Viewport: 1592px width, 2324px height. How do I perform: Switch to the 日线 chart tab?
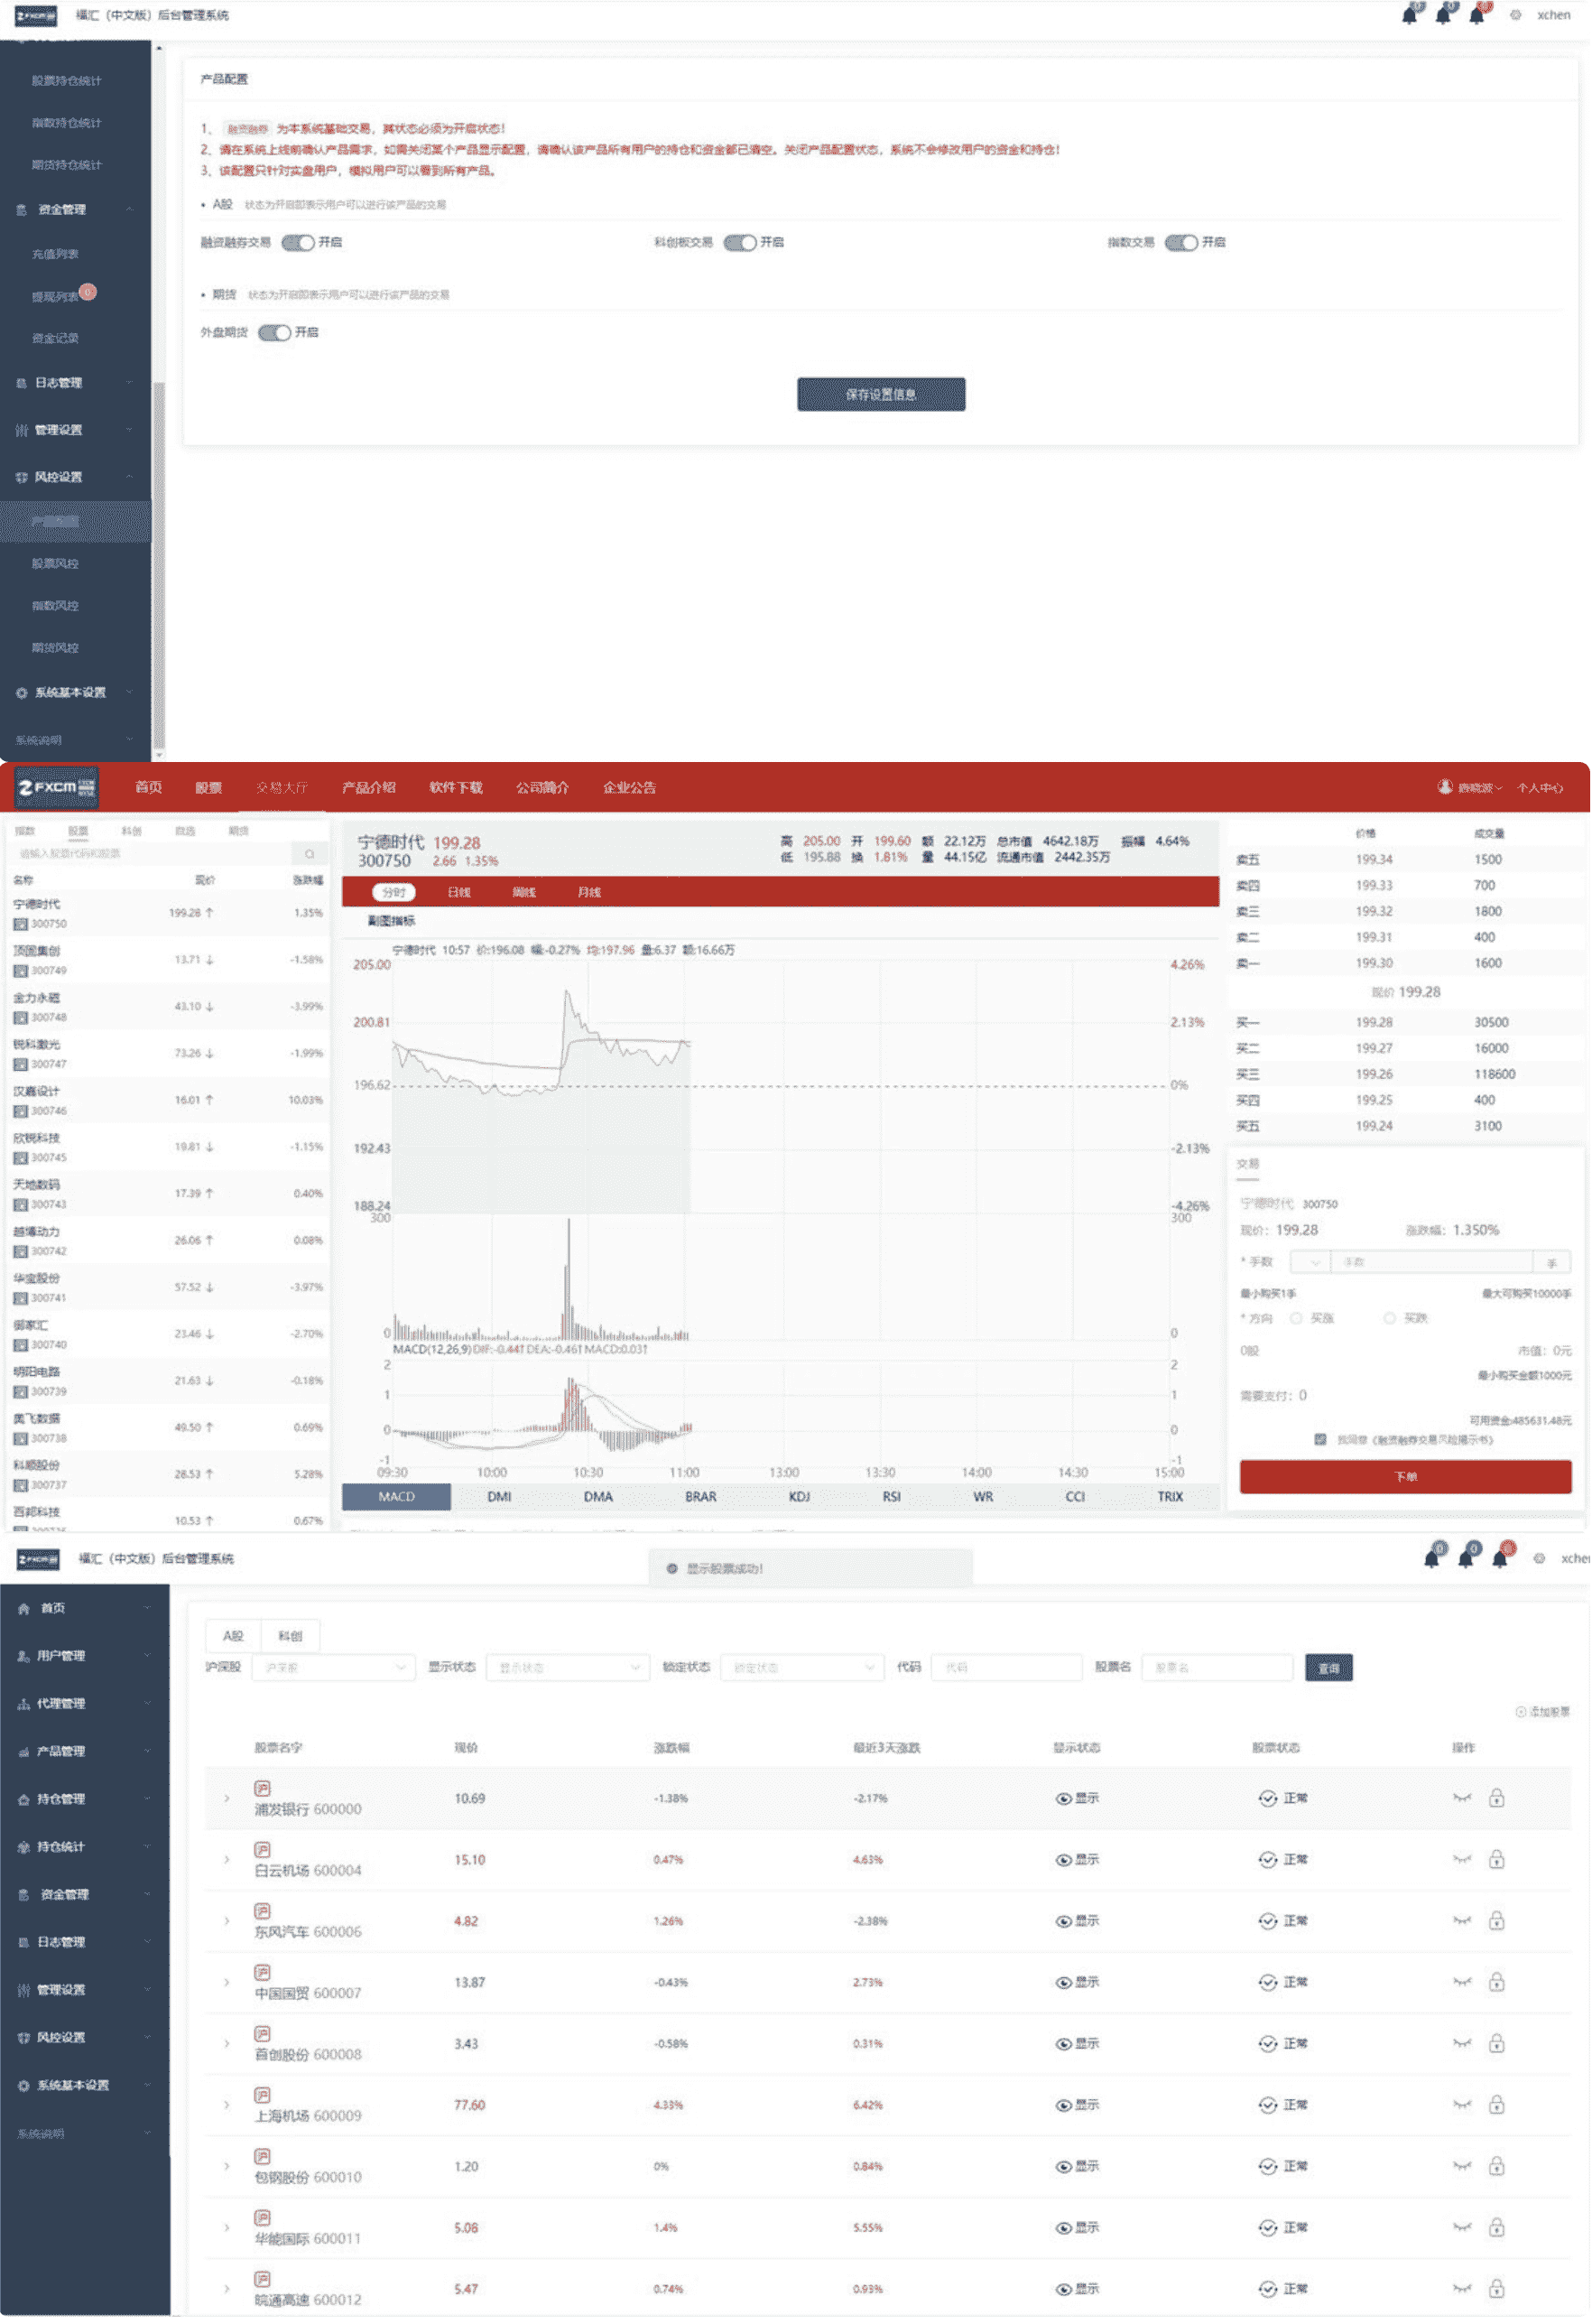click(x=458, y=893)
